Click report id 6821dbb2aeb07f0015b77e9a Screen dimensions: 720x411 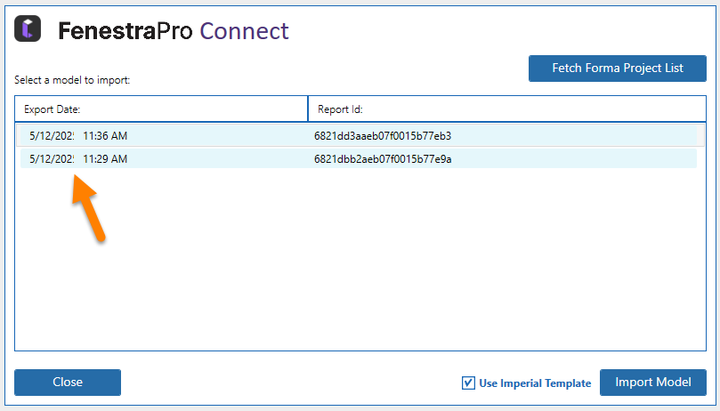[383, 159]
